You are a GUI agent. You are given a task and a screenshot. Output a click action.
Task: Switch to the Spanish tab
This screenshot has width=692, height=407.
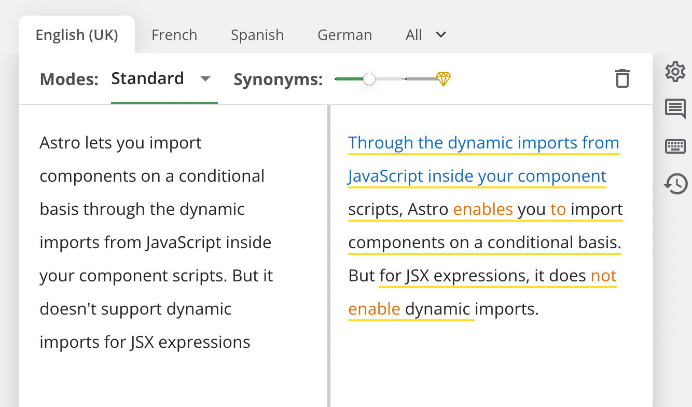[x=257, y=35]
